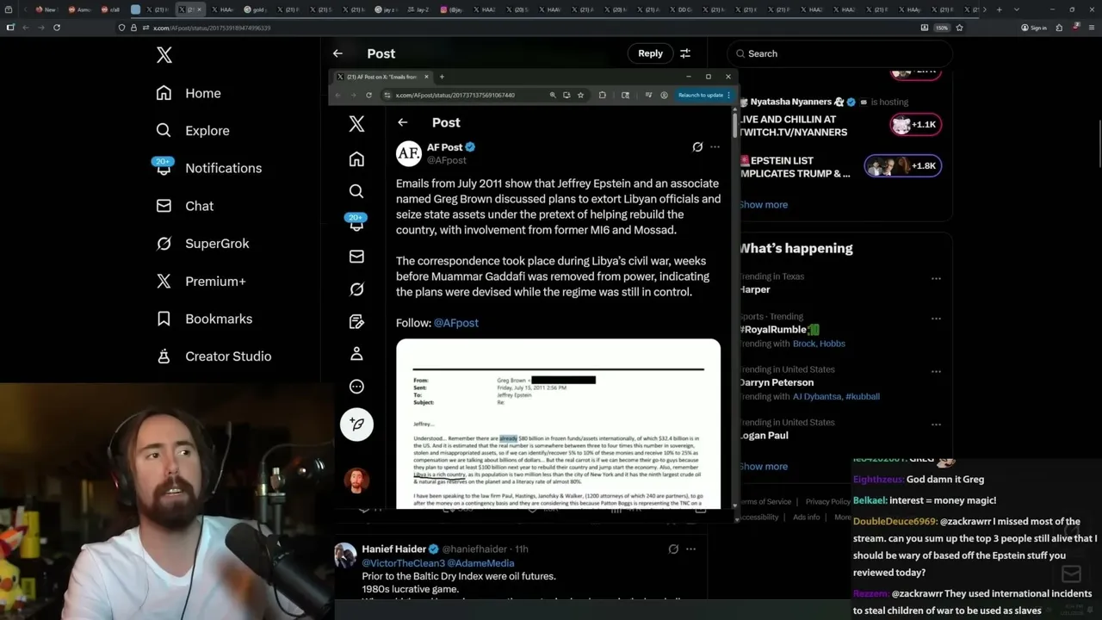This screenshot has width=1102, height=620.
Task: Open the Privacy Policy footer link
Action: click(x=828, y=502)
